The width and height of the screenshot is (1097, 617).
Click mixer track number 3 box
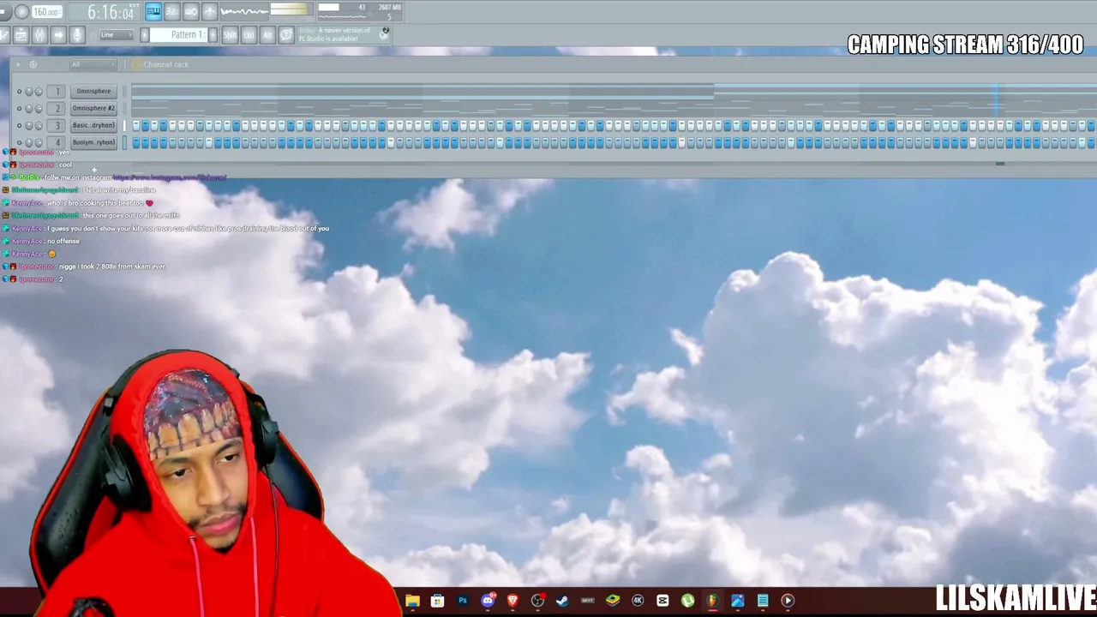pyautogui.click(x=57, y=125)
